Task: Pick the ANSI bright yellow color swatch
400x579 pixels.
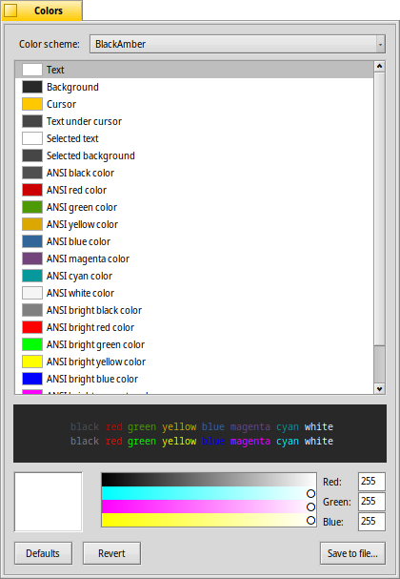Action: tap(32, 362)
